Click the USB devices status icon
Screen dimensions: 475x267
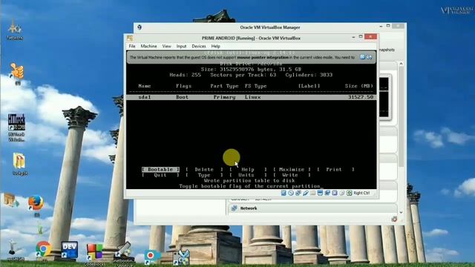tap(305, 193)
